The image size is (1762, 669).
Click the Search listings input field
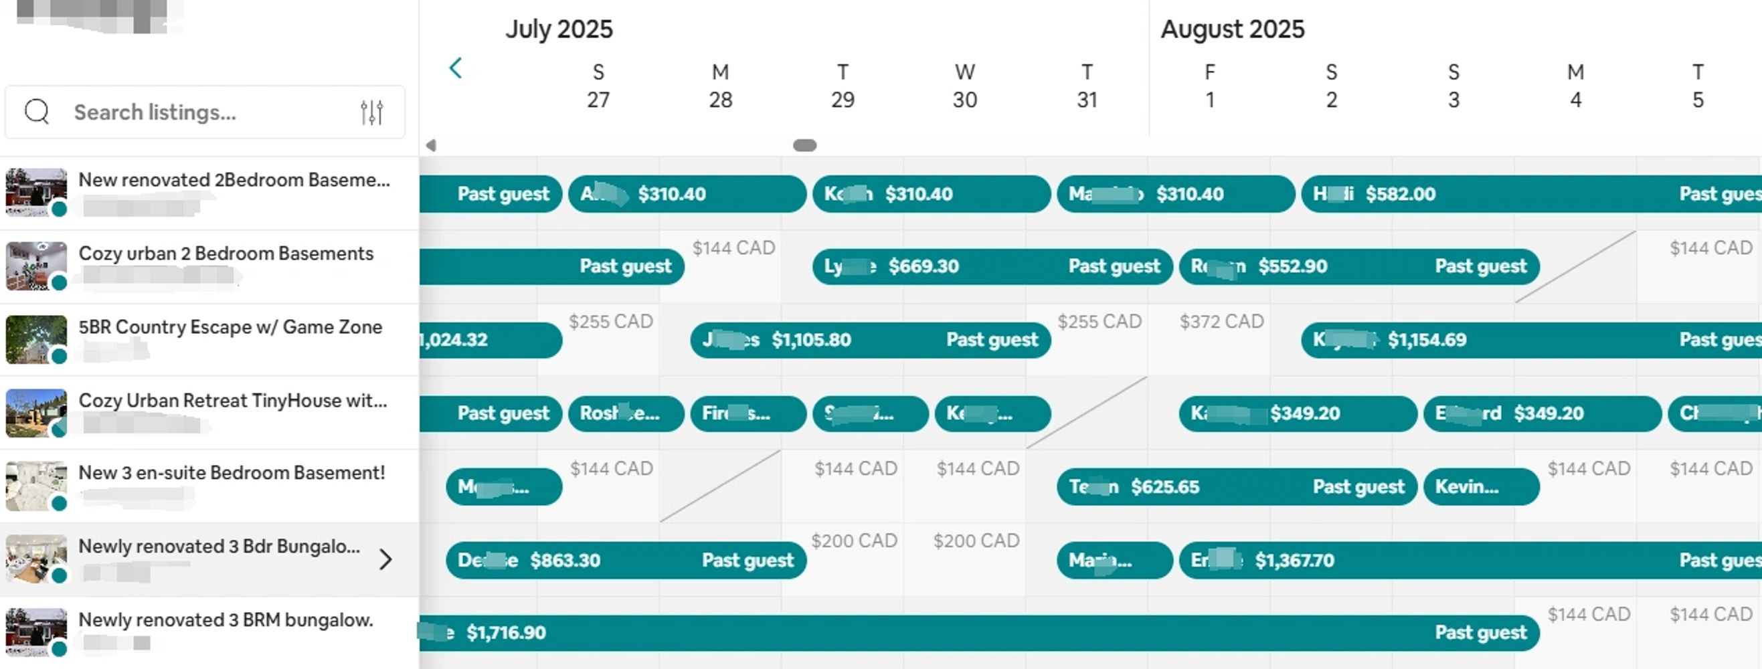(x=205, y=112)
